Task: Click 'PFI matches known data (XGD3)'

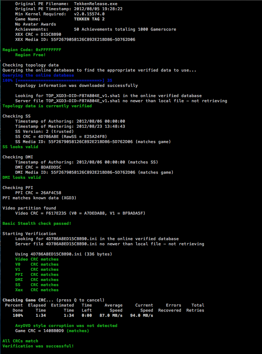Action: point(39,198)
